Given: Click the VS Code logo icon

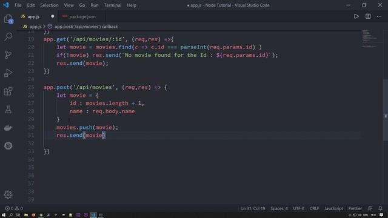Looking at the screenshot, I should 5,5.
